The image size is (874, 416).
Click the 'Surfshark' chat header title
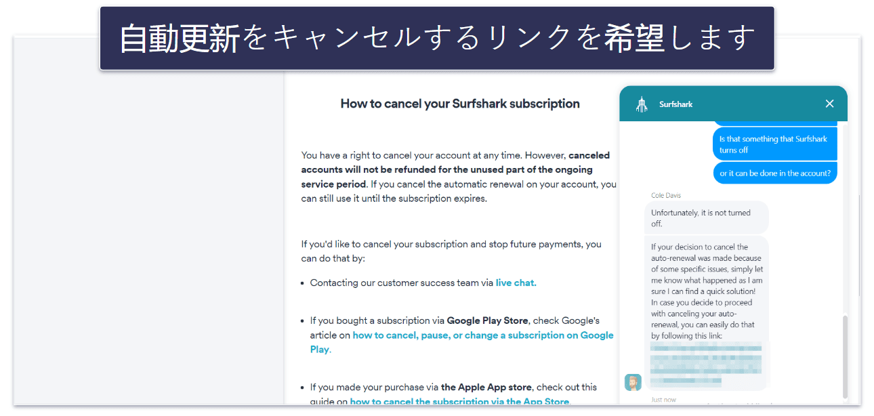676,104
